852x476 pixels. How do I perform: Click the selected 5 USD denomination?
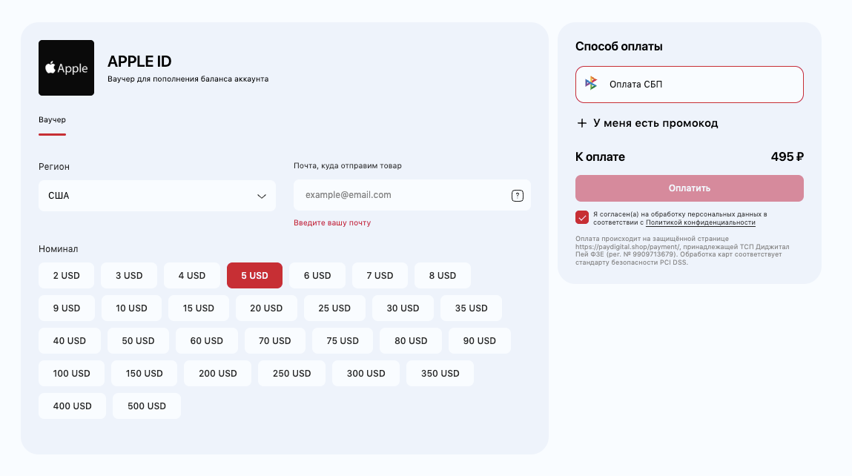[254, 276]
